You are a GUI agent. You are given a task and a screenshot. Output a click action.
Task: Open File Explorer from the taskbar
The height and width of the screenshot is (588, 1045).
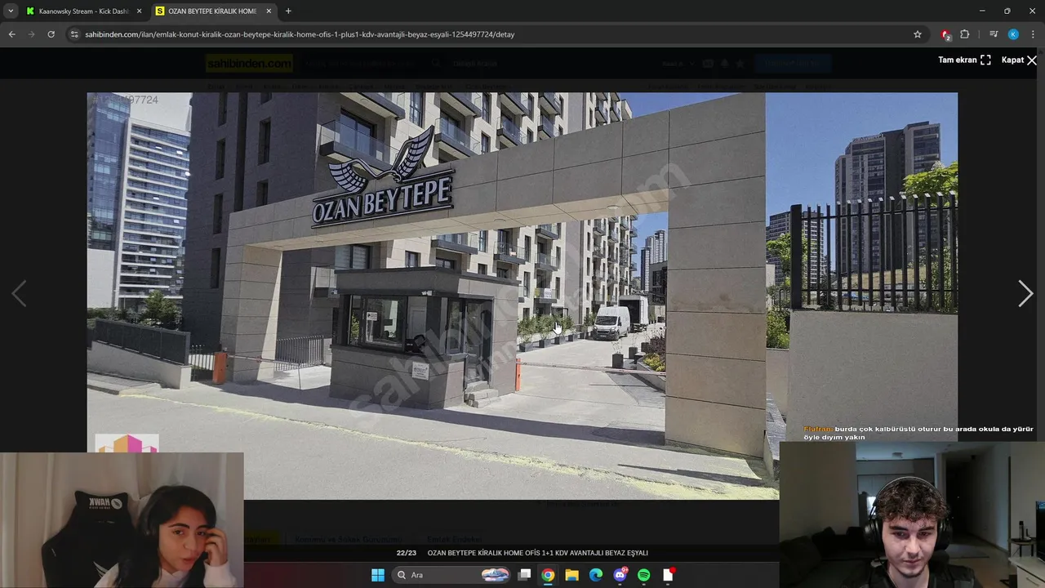click(572, 575)
